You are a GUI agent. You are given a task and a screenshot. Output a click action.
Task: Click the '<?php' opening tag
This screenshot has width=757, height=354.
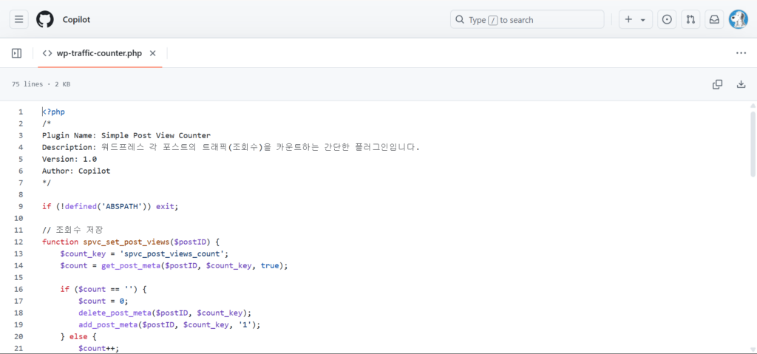click(53, 112)
